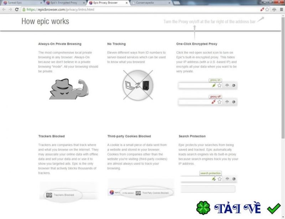Open the browser hamburger menu
The height and width of the screenshot is (219, 285).
coord(281,10)
